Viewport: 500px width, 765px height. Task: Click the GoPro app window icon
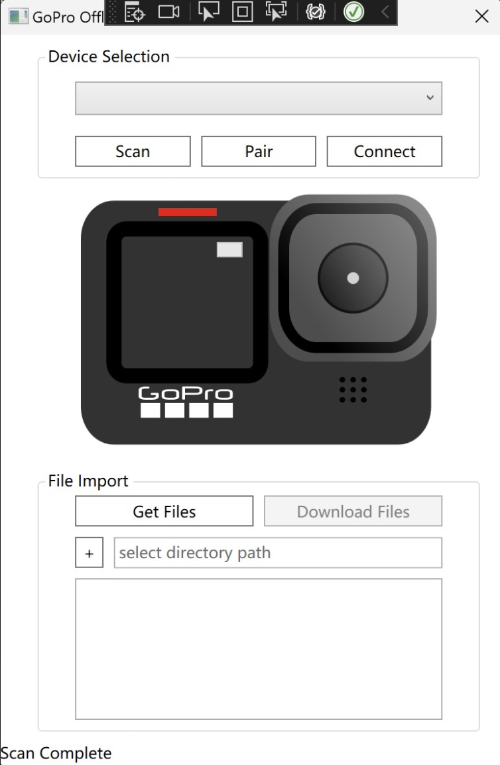(x=18, y=17)
